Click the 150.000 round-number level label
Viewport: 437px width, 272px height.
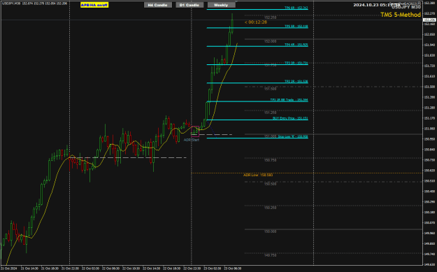pyautogui.click(x=271, y=231)
